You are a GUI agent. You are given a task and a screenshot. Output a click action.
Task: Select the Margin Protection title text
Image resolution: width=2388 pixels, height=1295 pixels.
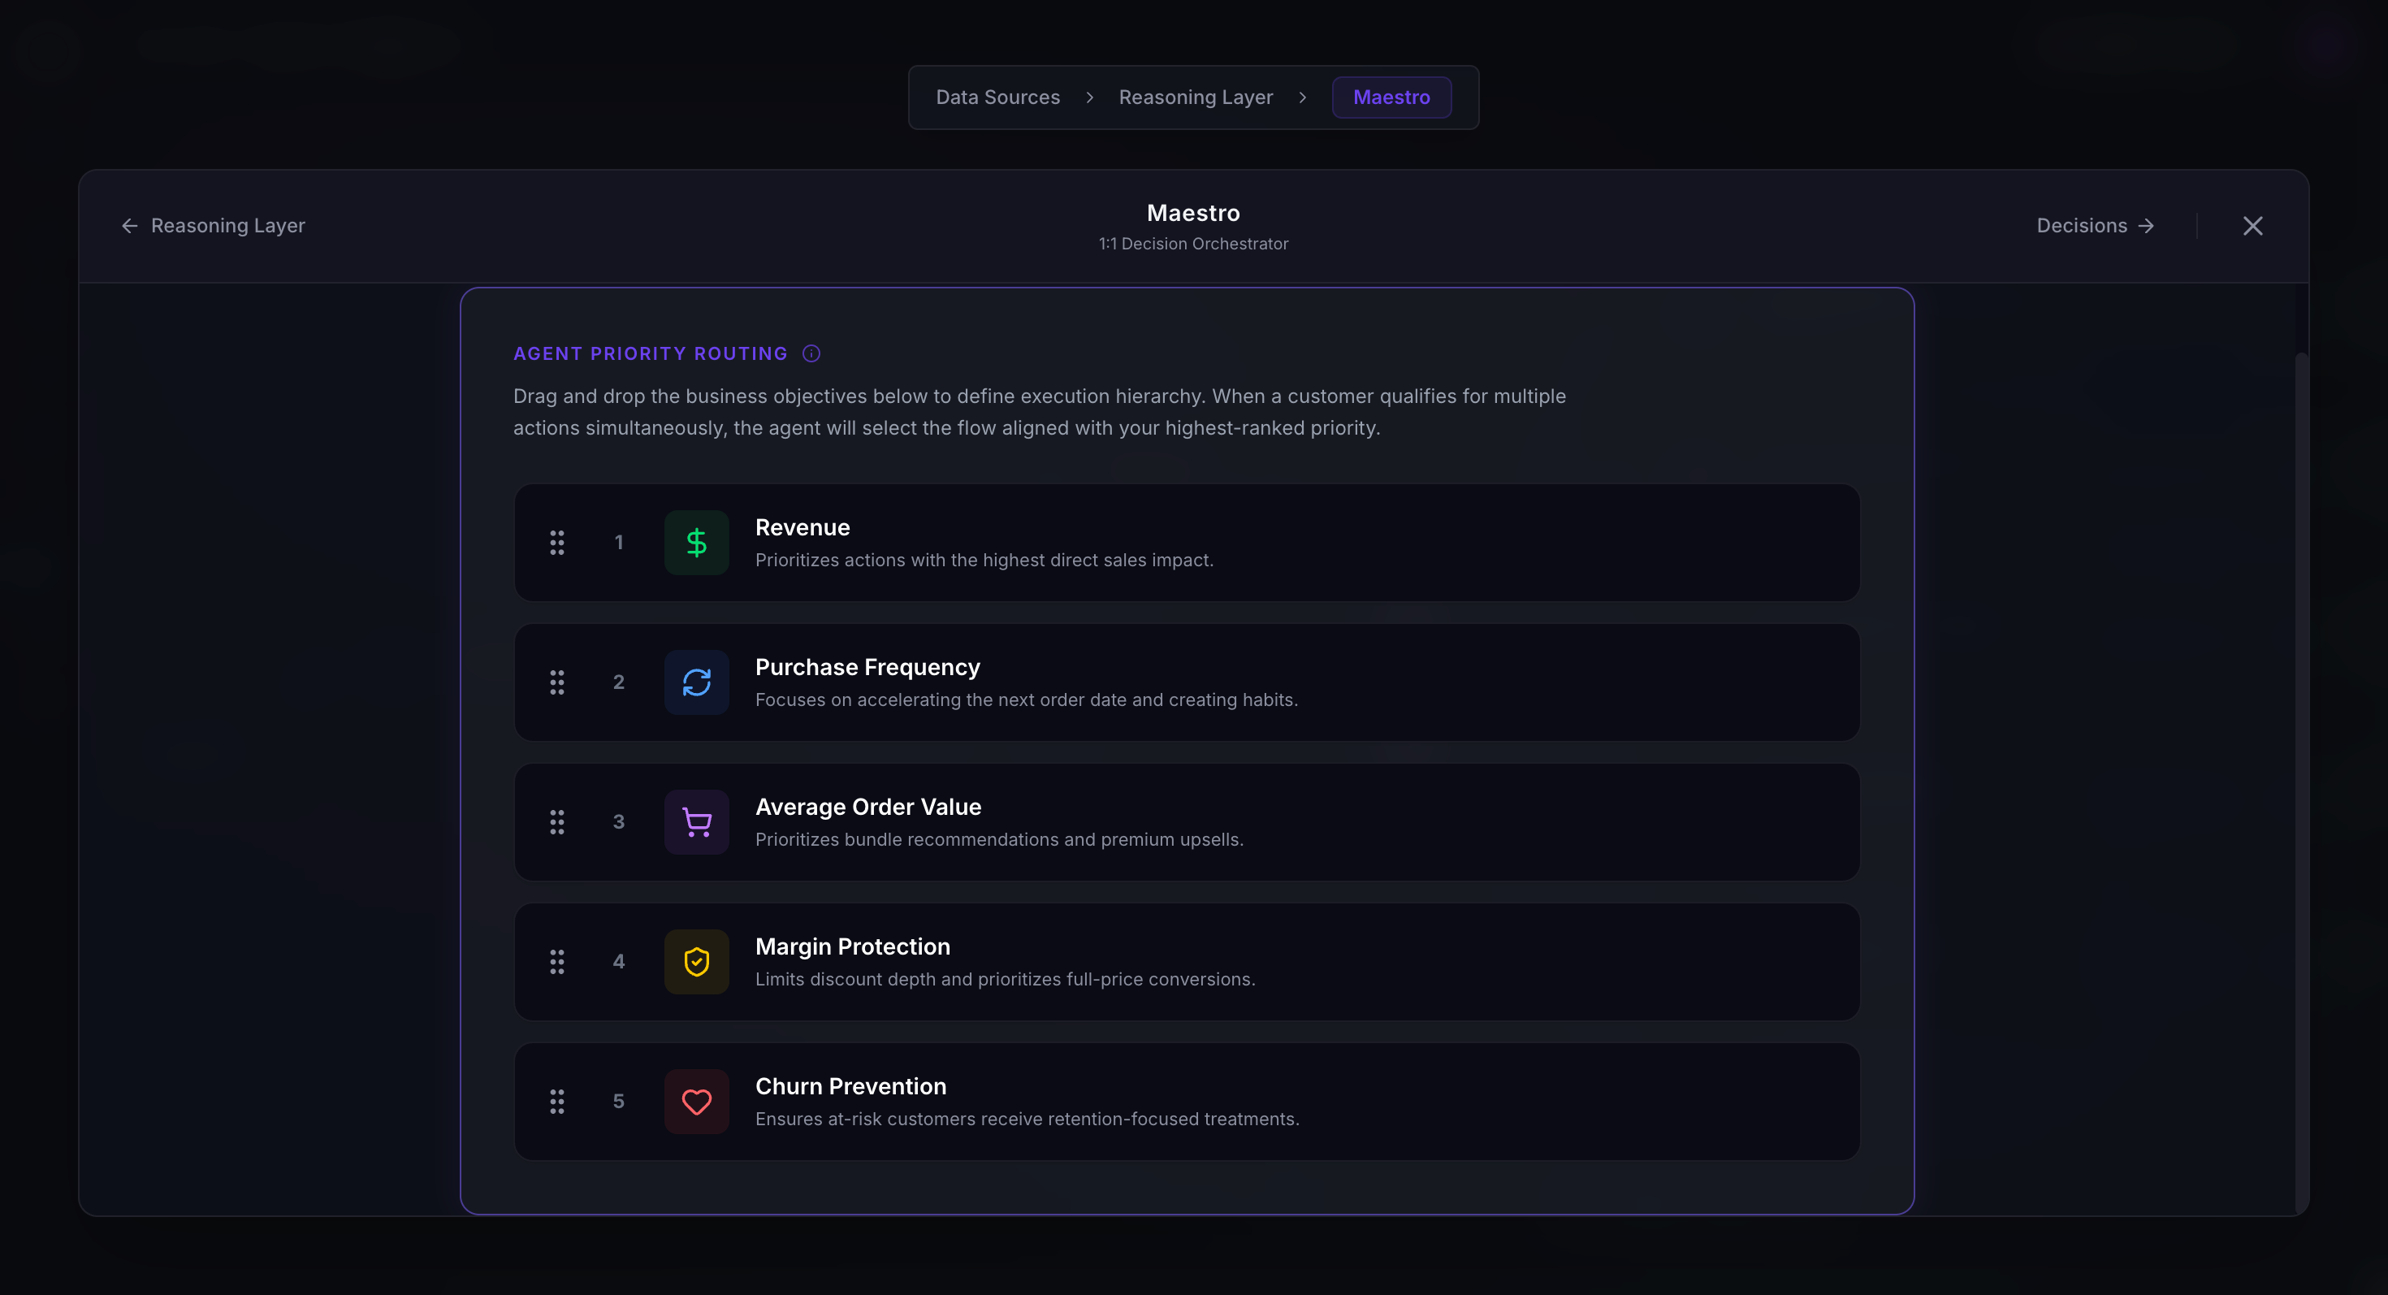click(852, 946)
